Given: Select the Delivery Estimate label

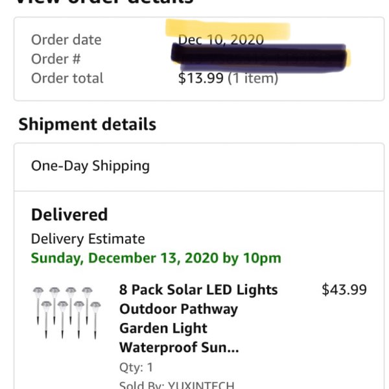Looking at the screenshot, I should [88, 239].
